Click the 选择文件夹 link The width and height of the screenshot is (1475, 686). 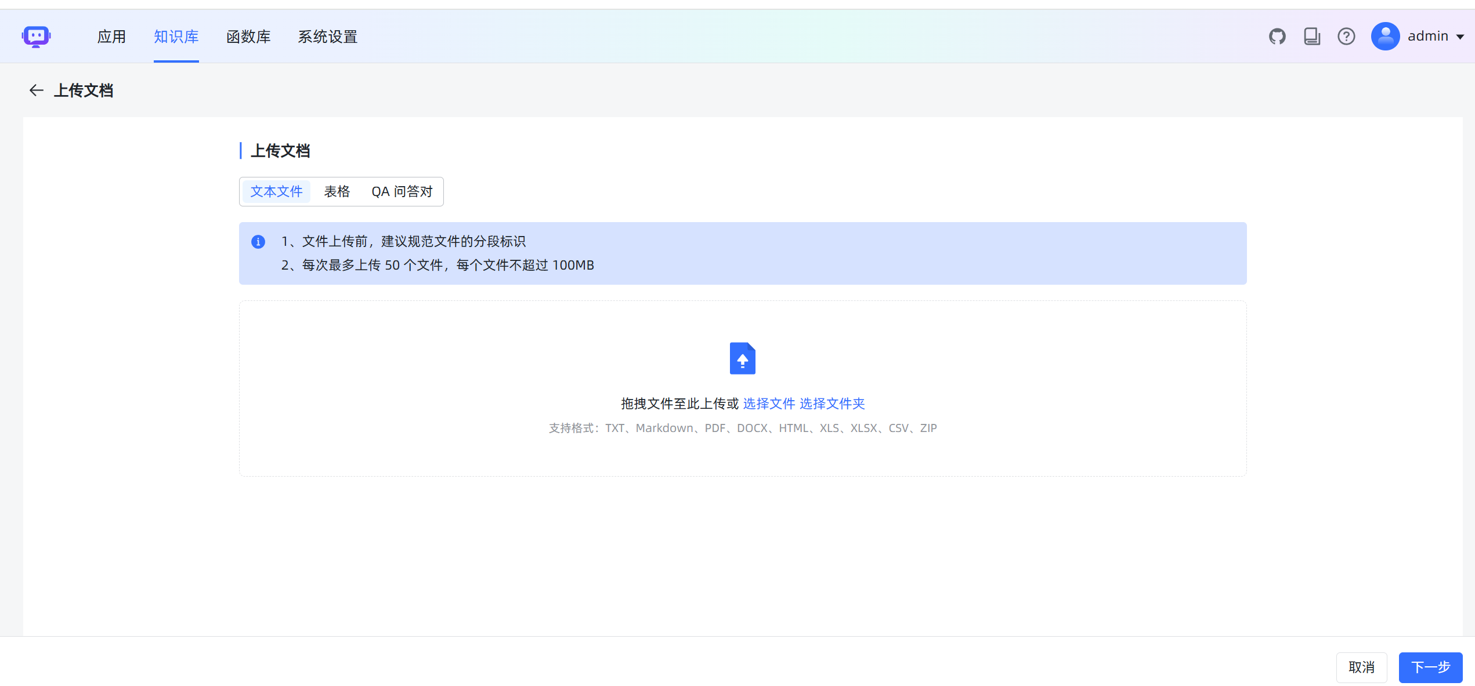[832, 404]
